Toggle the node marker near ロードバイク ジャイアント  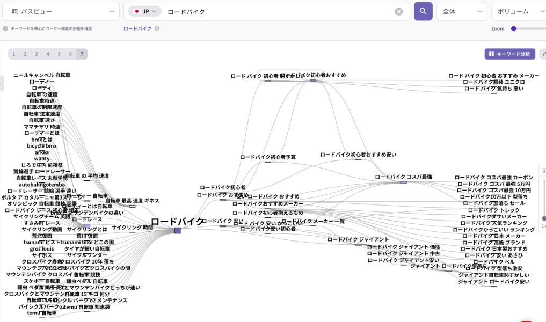[x=358, y=245]
